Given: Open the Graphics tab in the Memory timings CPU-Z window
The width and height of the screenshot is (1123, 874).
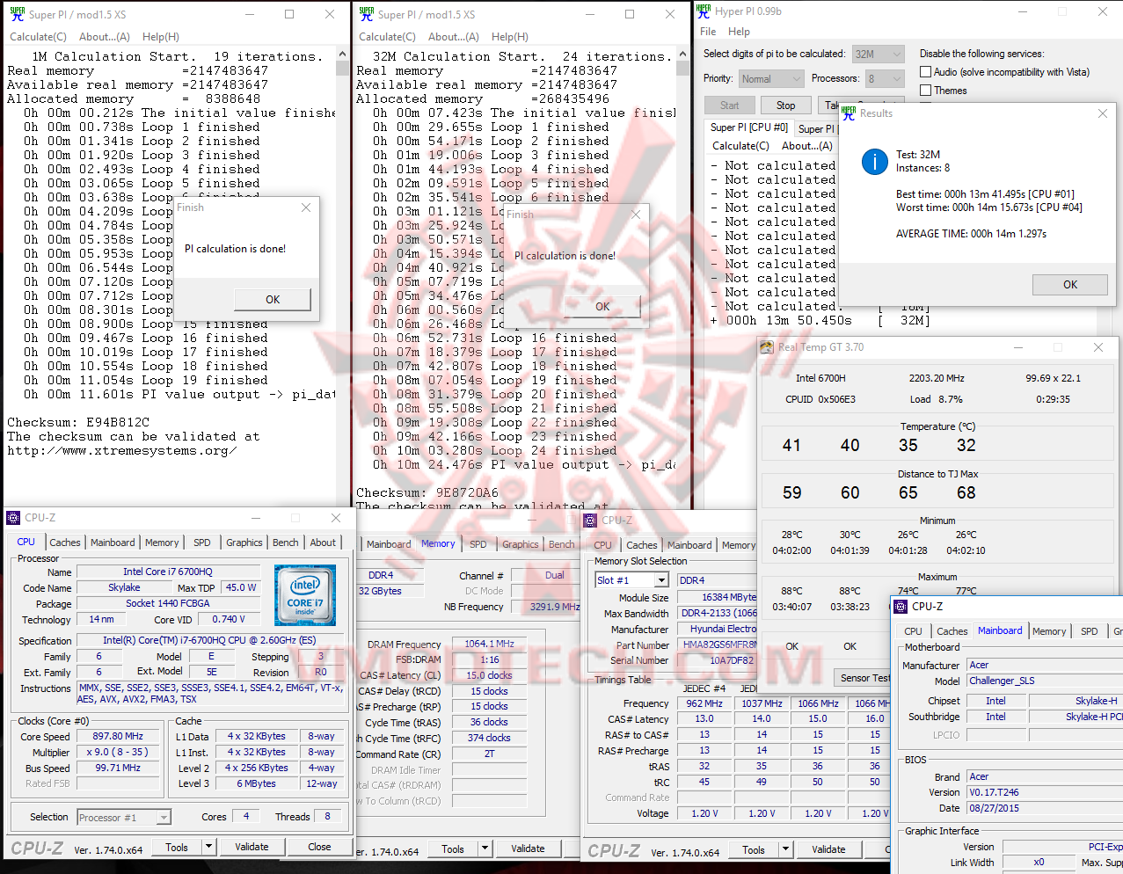Looking at the screenshot, I should pos(521,544).
